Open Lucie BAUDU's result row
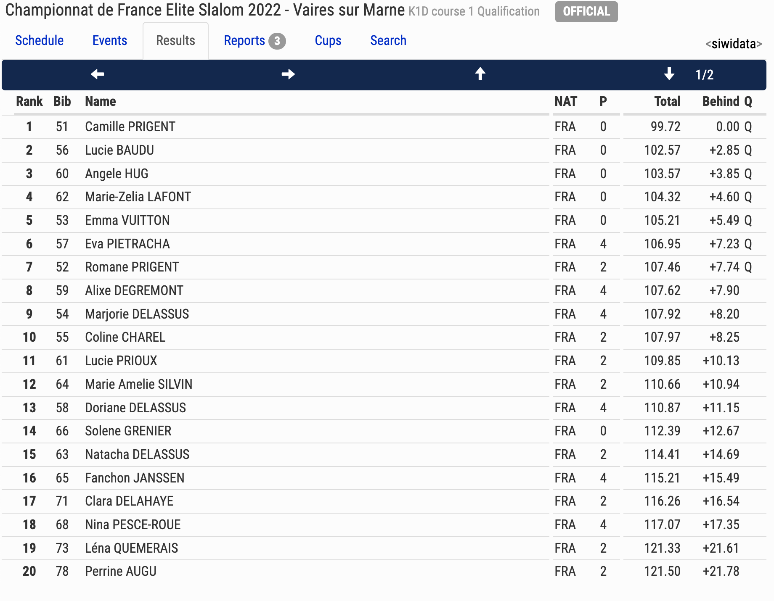Viewport: 774px width, 601px height. click(x=384, y=150)
